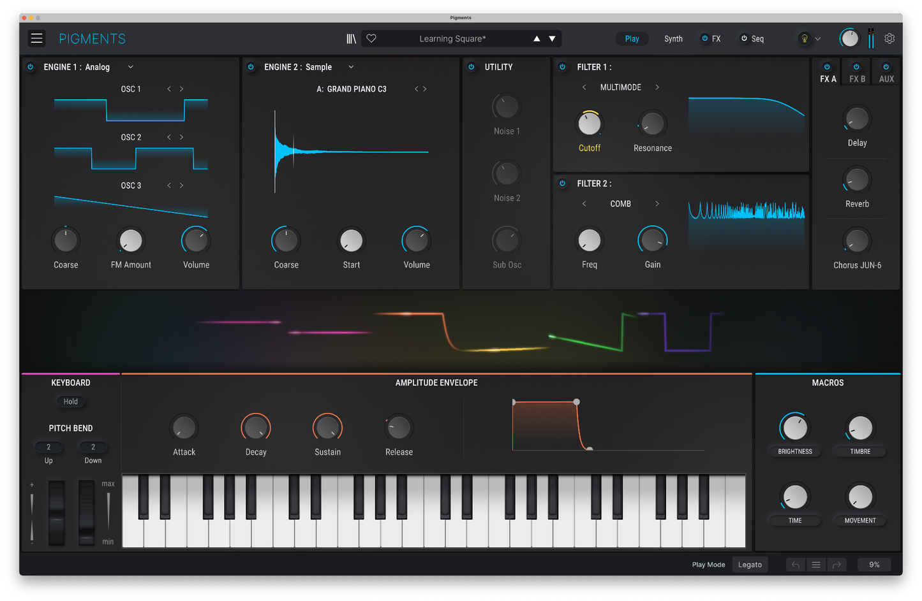
Task: Click the redo arrow in the bottom bar
Action: [x=837, y=565]
